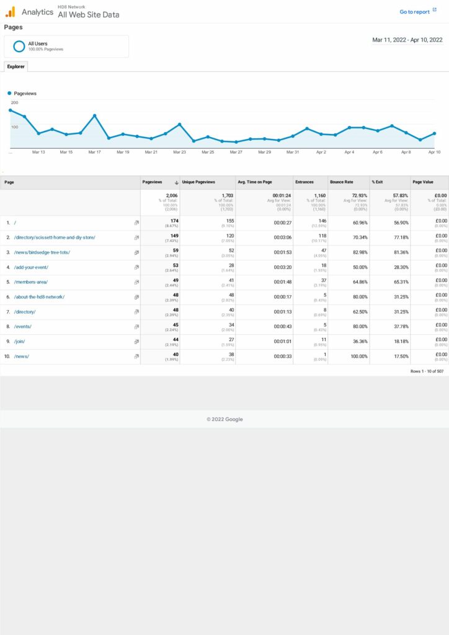The width and height of the screenshot is (449, 635).
Task: Open the /directory/scissett-home-and-diy-store/ page link
Action: (x=55, y=238)
